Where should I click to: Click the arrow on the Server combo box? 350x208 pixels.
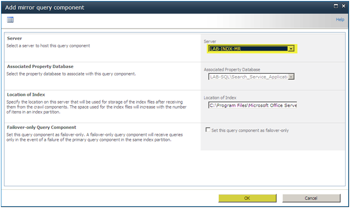(x=291, y=49)
